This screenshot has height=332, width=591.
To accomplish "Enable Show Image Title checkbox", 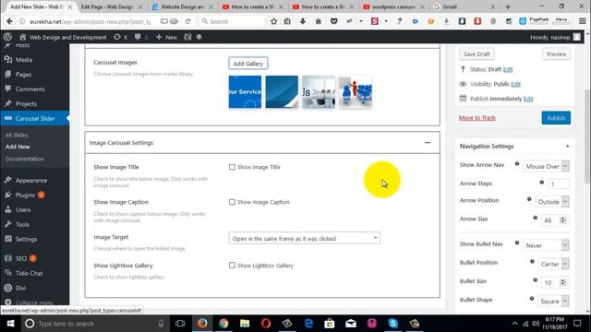I will pos(232,167).
